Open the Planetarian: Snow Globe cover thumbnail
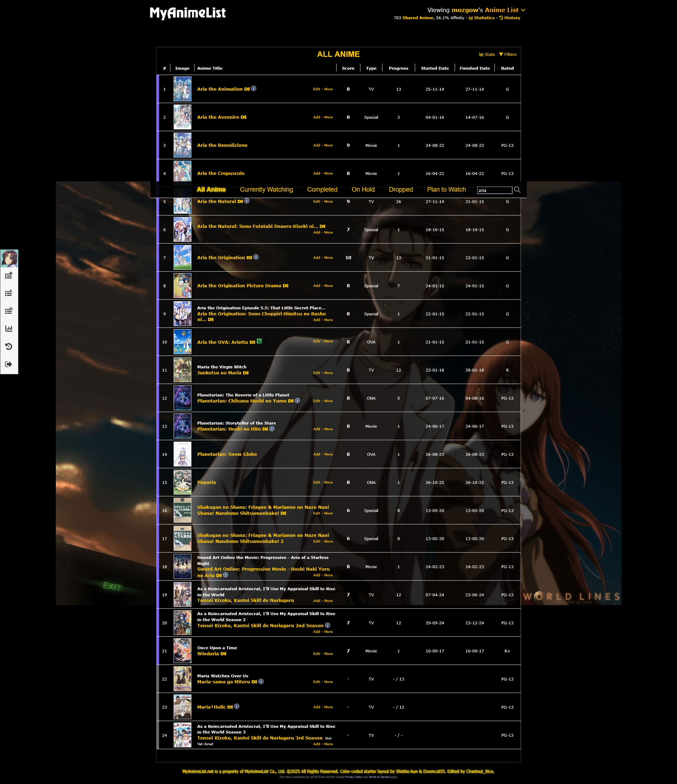Viewport: 677px width, 784px height. (x=183, y=454)
